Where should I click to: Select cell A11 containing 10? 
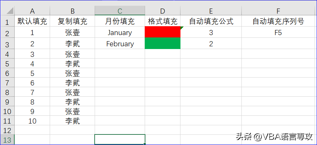[32, 121]
